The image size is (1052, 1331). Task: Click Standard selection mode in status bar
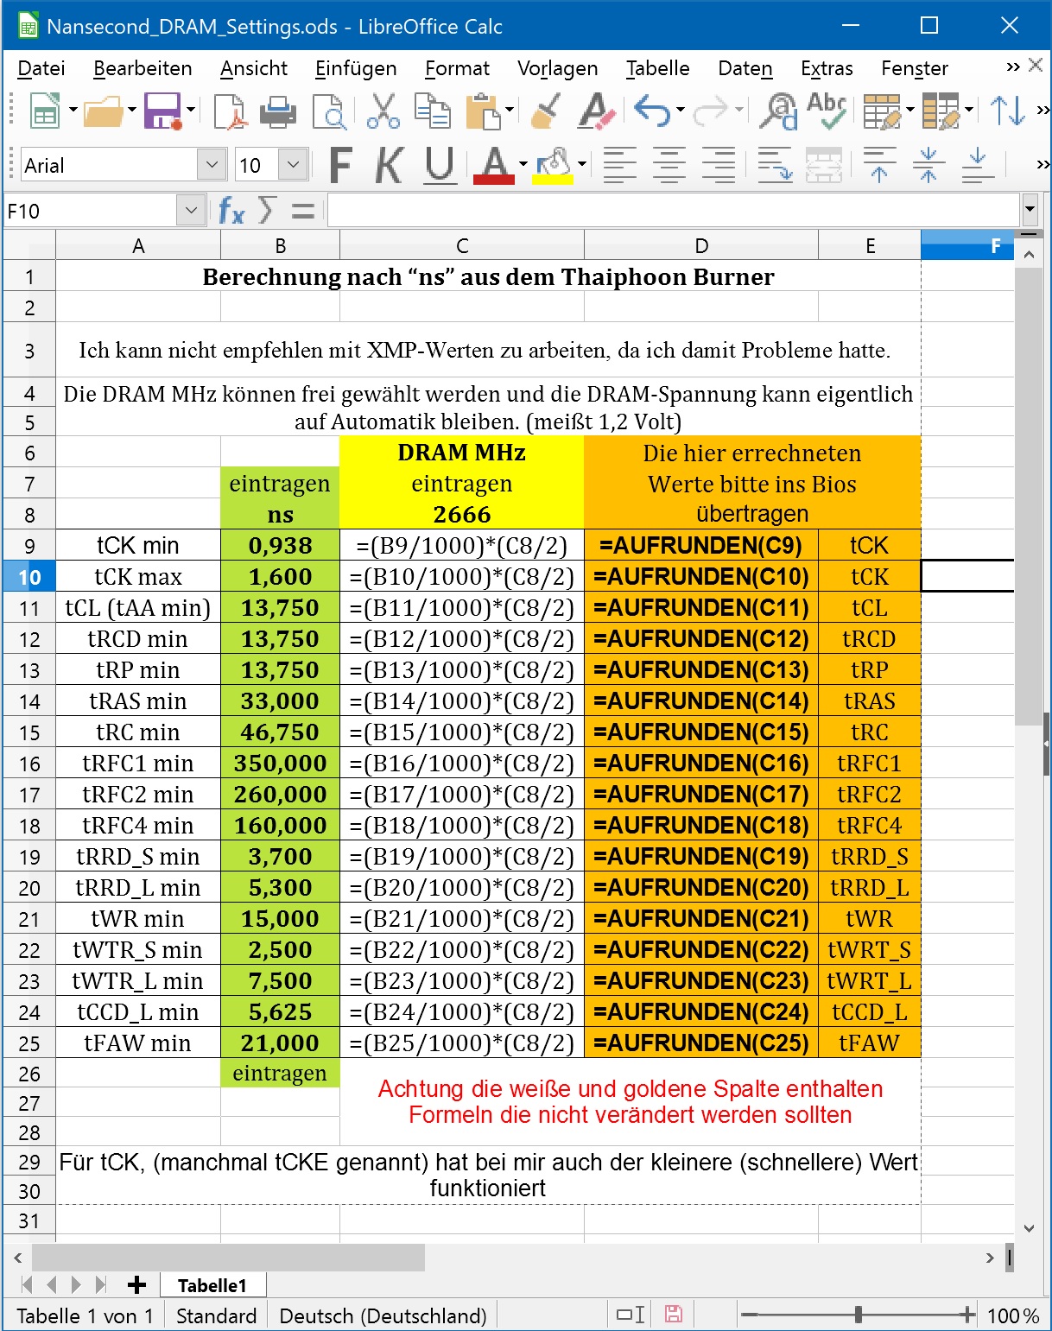[217, 1315]
